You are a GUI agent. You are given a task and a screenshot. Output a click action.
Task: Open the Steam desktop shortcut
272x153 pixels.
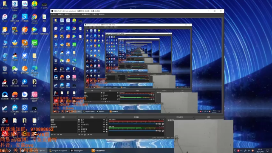coord(5,109)
